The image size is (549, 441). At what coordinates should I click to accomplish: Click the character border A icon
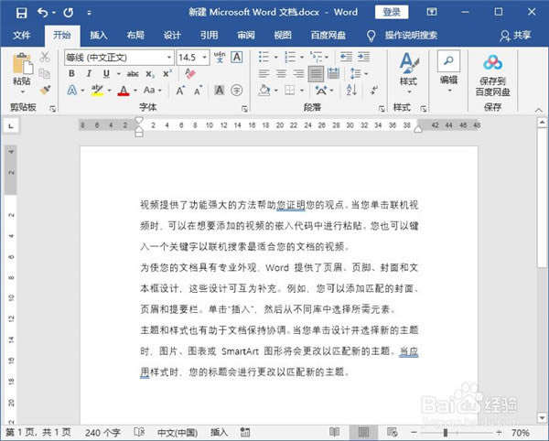(237, 57)
